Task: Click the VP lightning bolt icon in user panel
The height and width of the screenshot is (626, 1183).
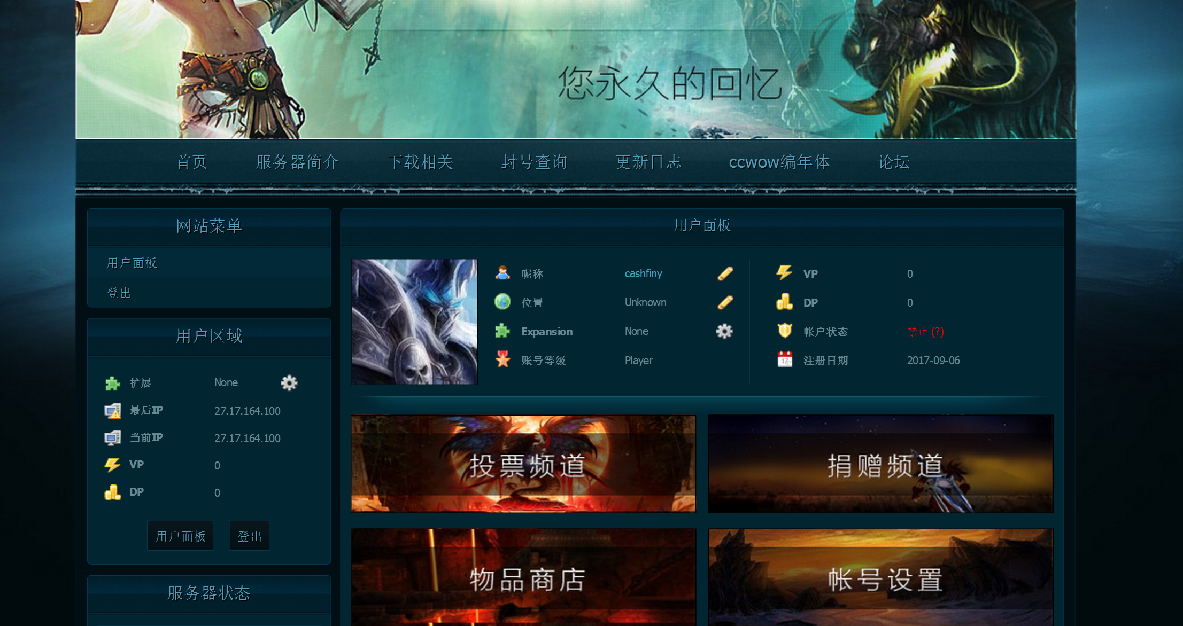Action: pos(784,273)
